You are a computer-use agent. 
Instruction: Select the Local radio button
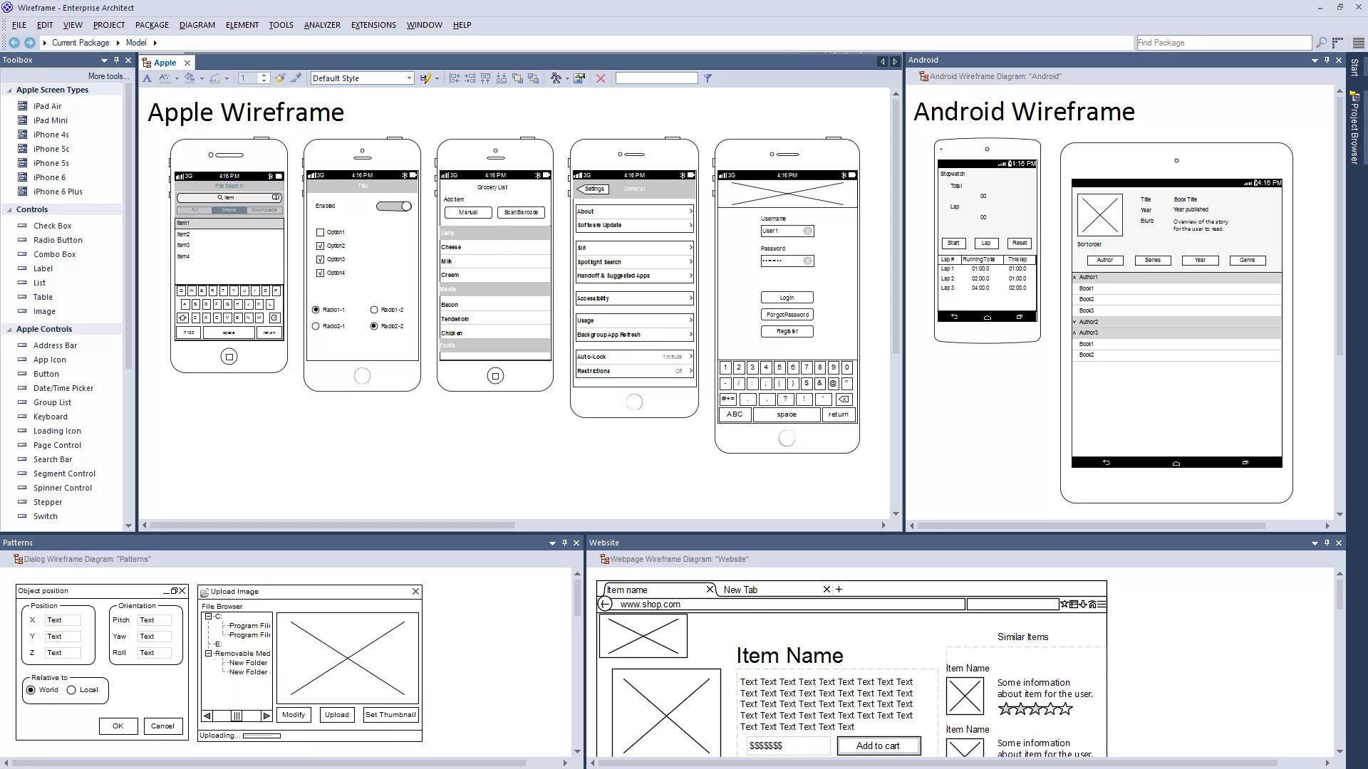pyautogui.click(x=71, y=690)
